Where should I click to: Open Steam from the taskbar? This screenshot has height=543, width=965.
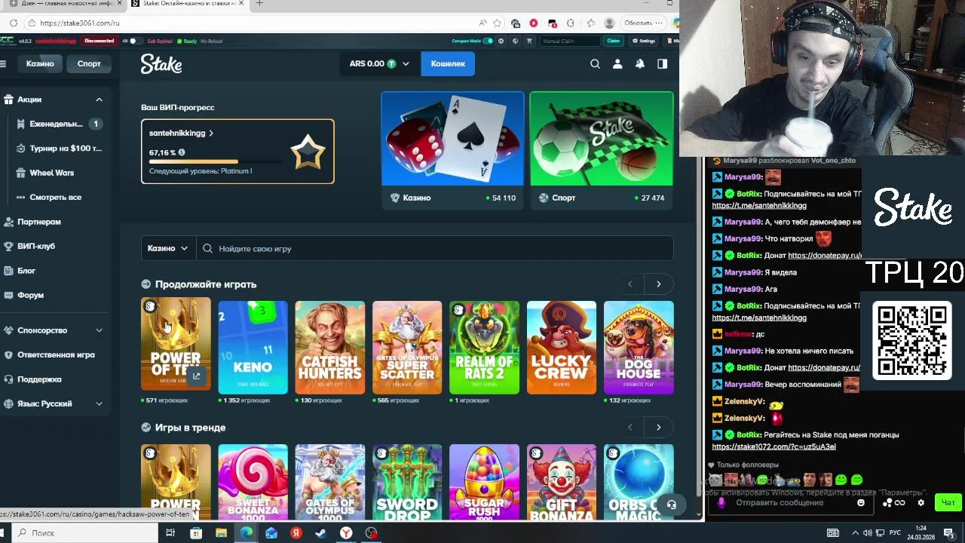[x=321, y=533]
